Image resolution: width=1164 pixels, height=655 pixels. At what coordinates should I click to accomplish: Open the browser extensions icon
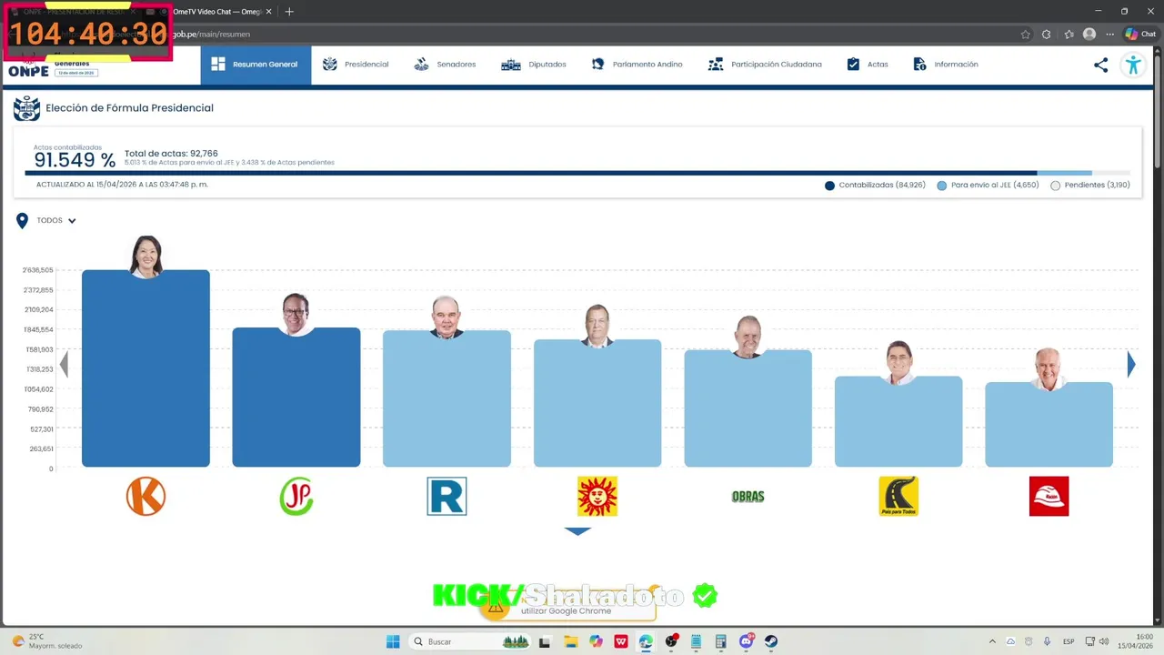pos(1047,35)
